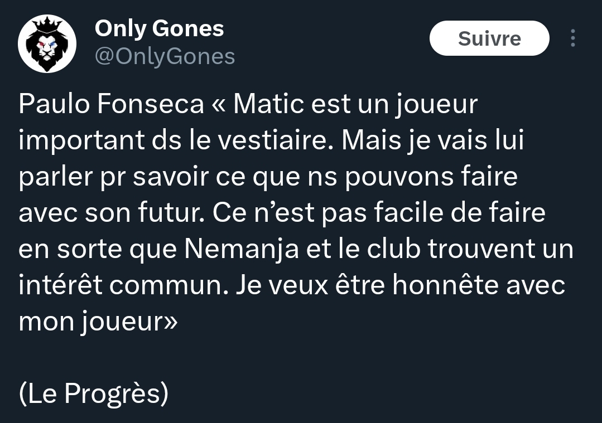Click the word important in the tweet
602x423 pixels.
pos(81,140)
